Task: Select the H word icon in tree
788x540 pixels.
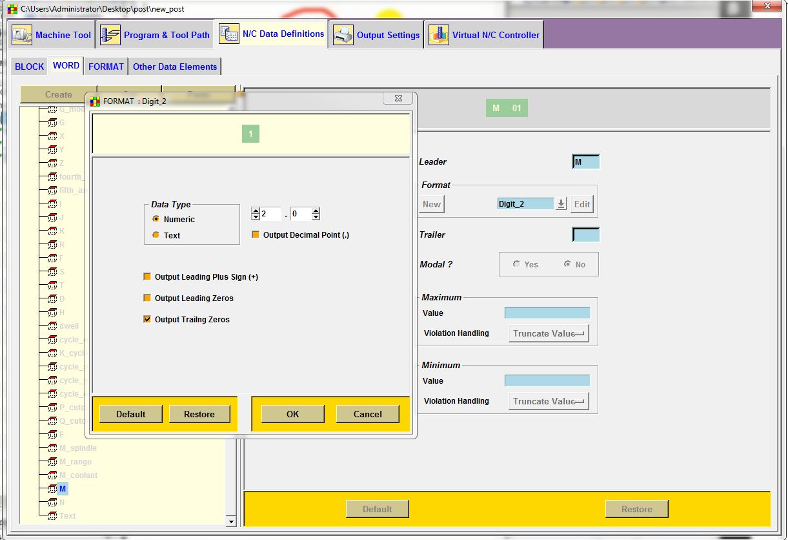Action: (53, 313)
